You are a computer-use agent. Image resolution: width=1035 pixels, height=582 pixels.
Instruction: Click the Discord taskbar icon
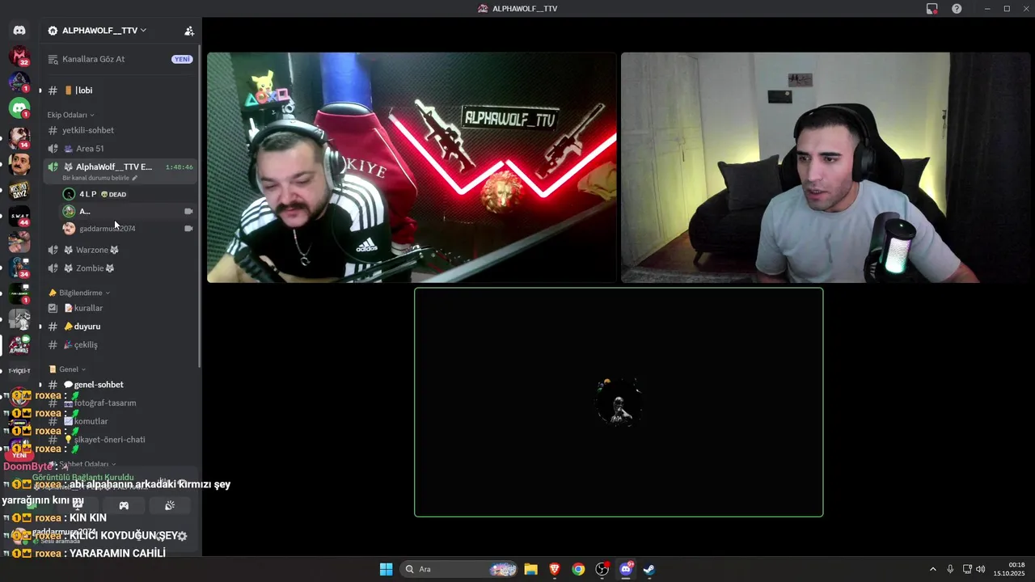pos(626,569)
